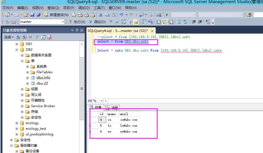The width and height of the screenshot is (263, 153).
Task: Click the Query Options icon
Action: [x=130, y=22]
